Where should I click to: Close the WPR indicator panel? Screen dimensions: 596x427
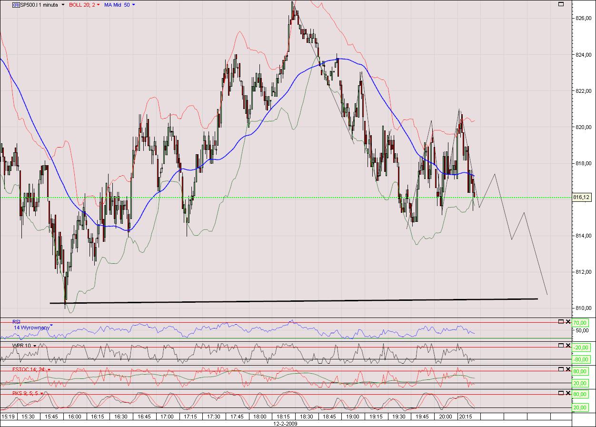tap(567, 345)
